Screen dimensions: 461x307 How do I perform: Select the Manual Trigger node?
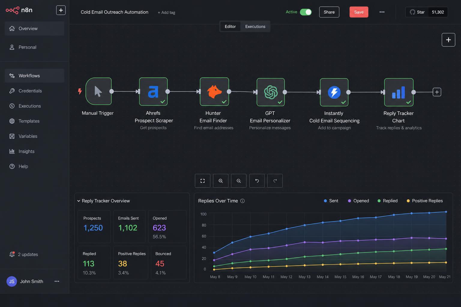click(98, 91)
